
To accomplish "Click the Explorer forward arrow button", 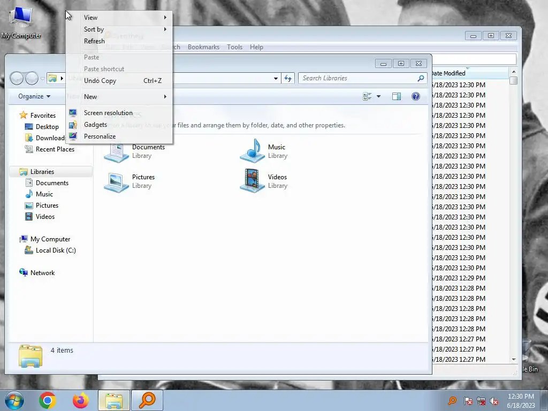I will click(32, 78).
